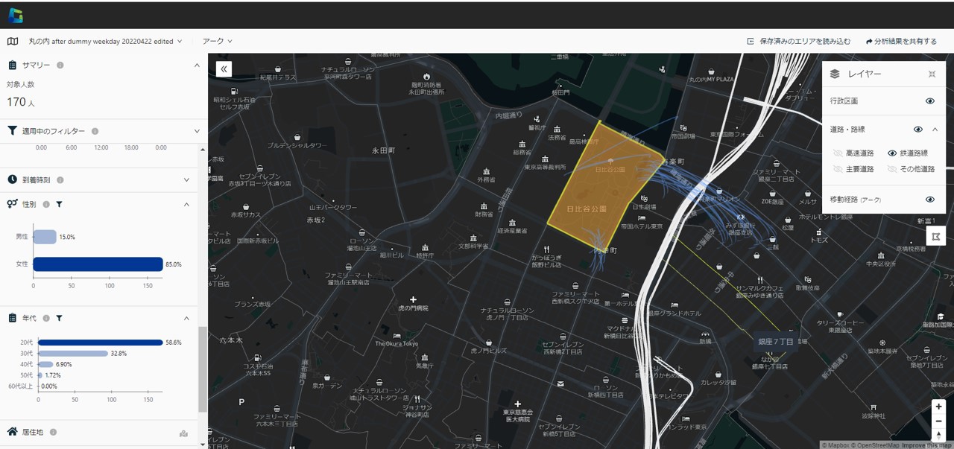Click 分析結果を共有する share button
954x449 pixels.
pyautogui.click(x=901, y=42)
